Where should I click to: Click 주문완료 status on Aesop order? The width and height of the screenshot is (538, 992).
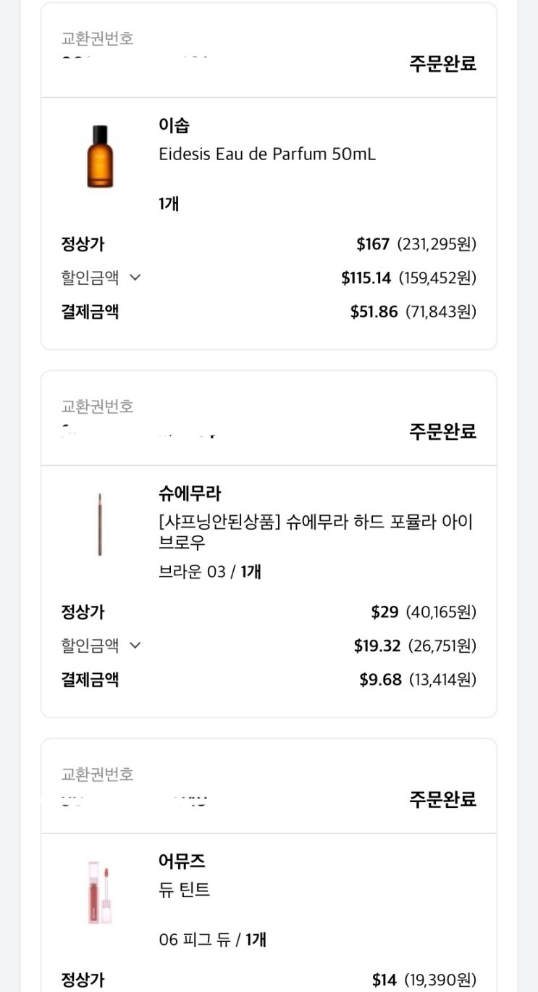(442, 64)
